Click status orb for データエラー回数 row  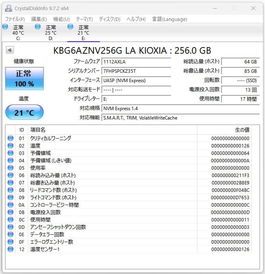point(10,234)
